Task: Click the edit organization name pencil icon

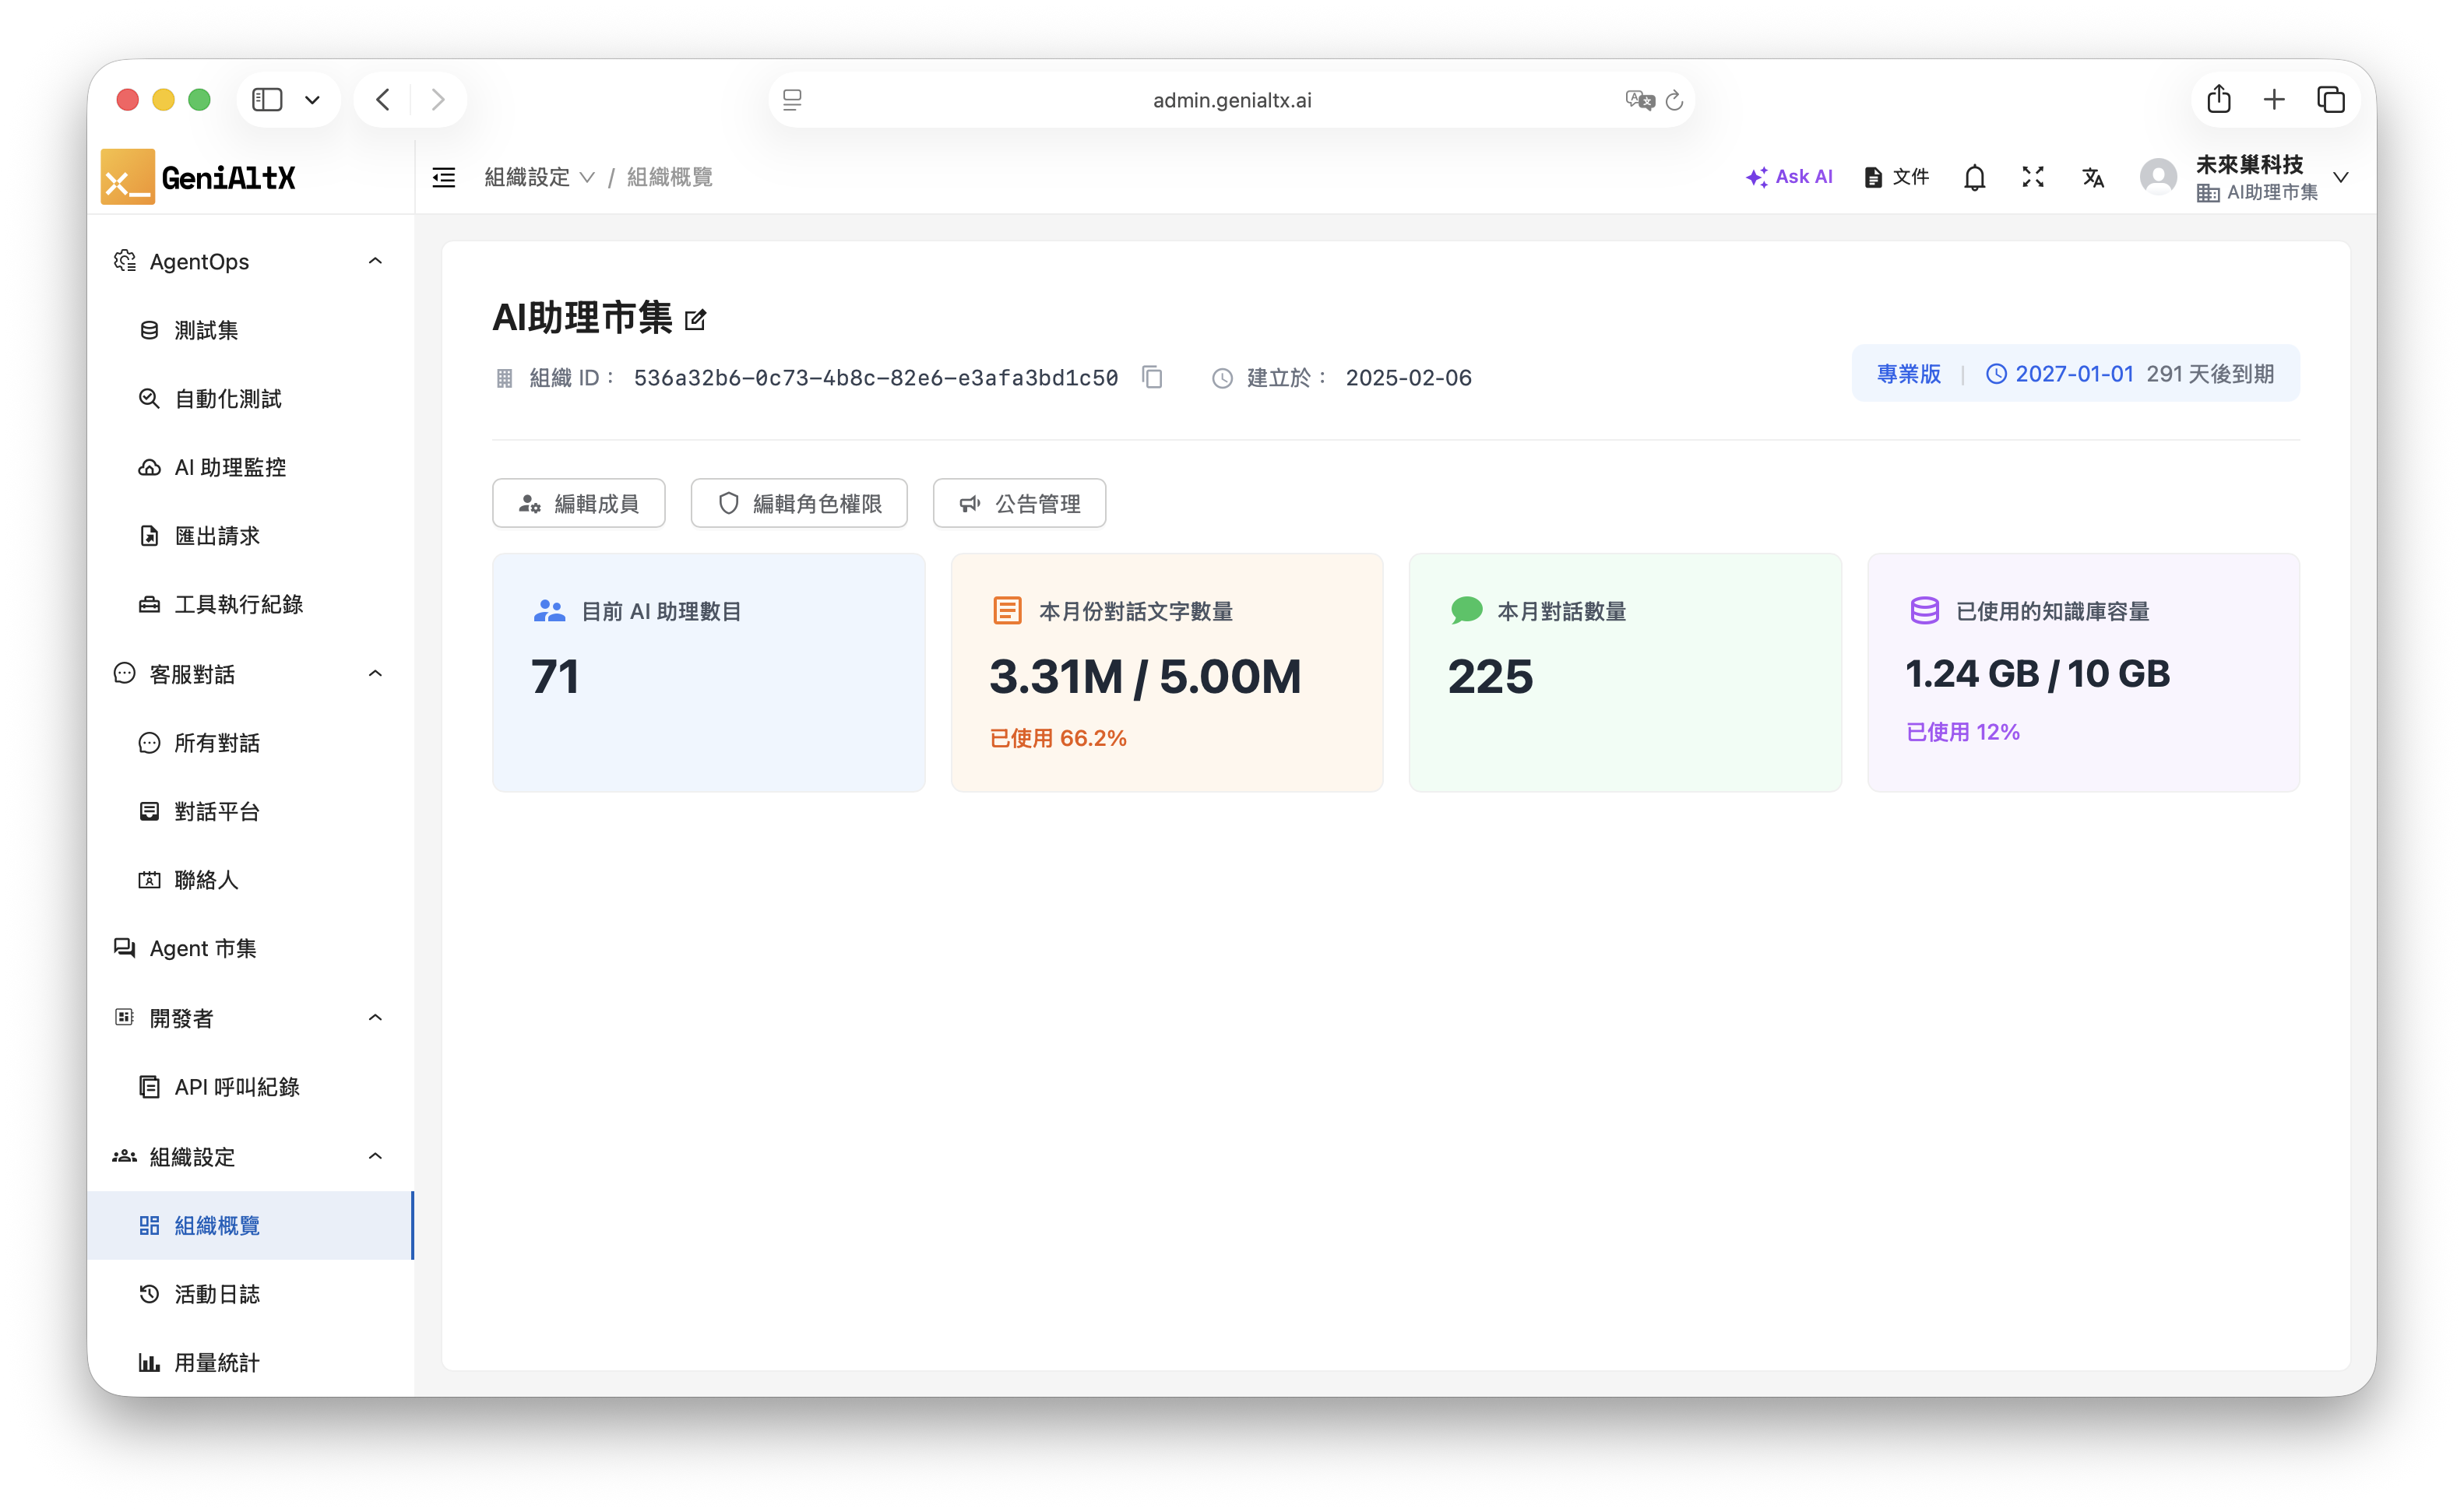Action: (x=695, y=320)
